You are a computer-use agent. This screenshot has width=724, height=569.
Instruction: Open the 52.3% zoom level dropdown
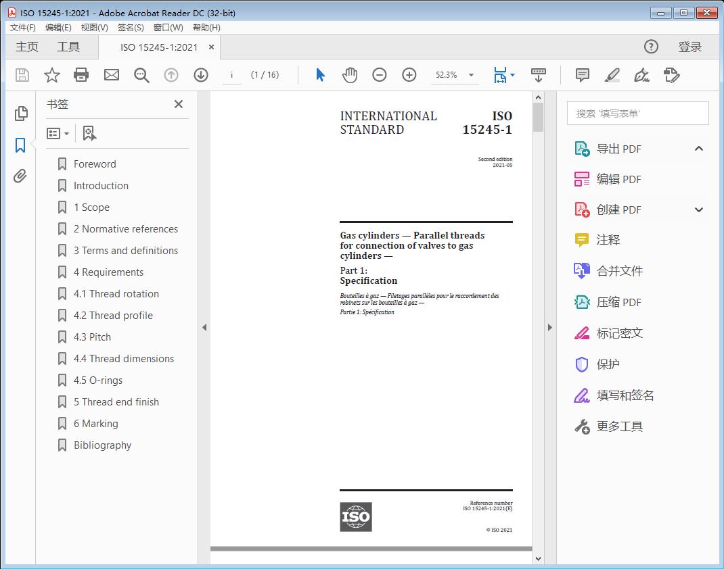click(x=471, y=75)
